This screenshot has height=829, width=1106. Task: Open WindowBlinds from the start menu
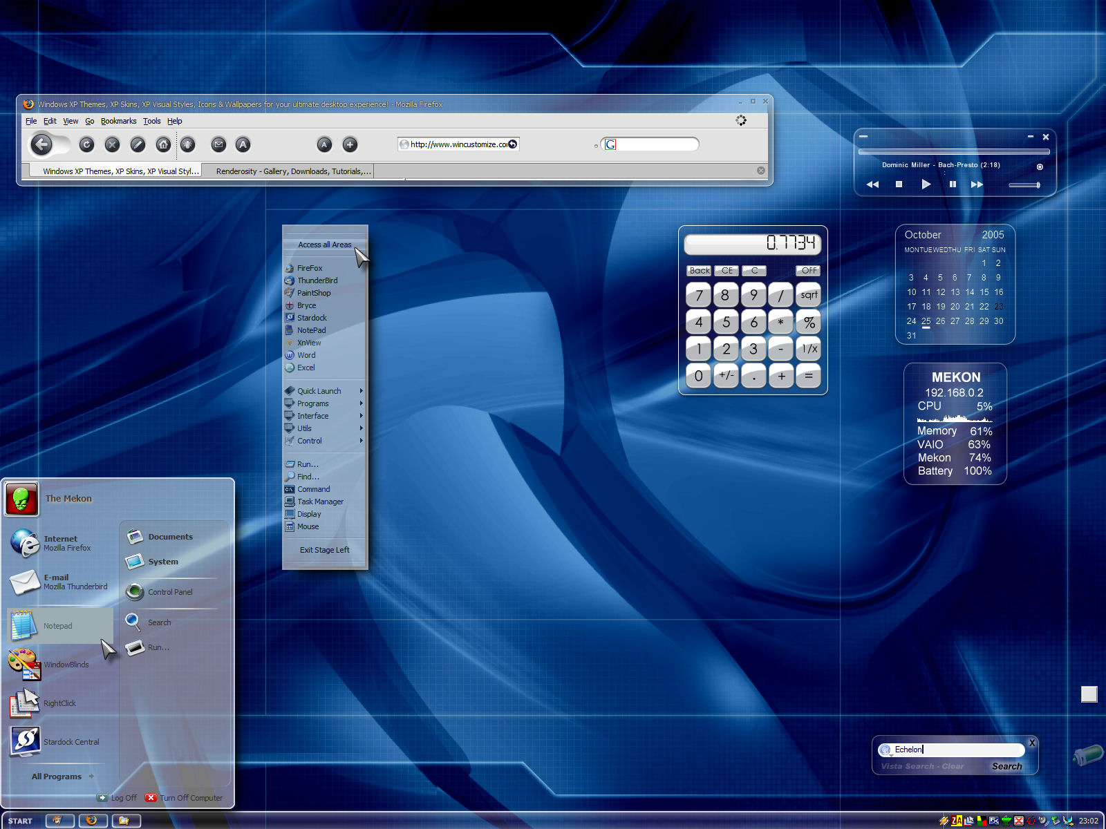(61, 665)
